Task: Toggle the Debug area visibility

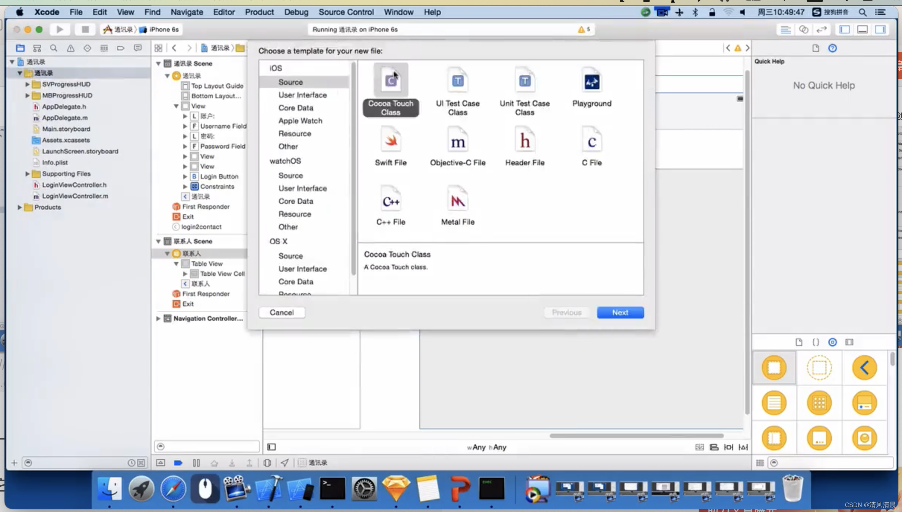Action: click(x=863, y=29)
